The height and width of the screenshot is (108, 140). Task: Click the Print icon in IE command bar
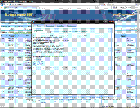pyautogui.click(x=121, y=8)
